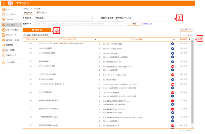Open テンプレート in the sidebar
205x134 pixels.
pos(9,35)
